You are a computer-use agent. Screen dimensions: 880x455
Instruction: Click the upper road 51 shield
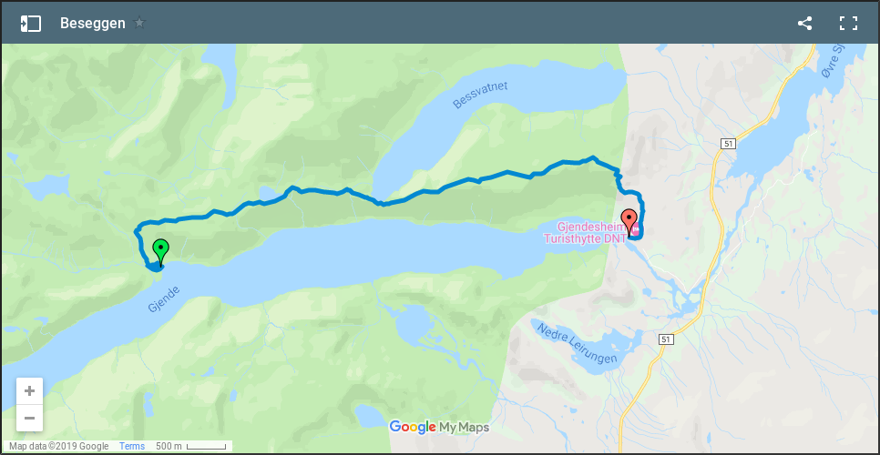728,144
